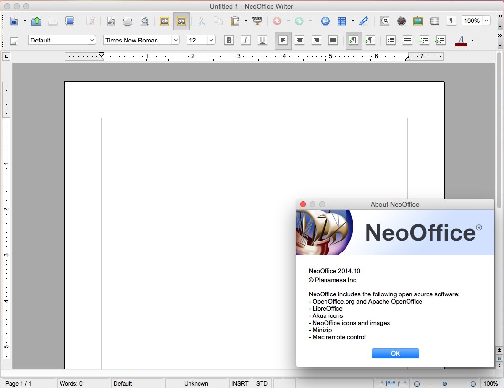Toggle numbered list icon
This screenshot has width=504, height=388.
(x=391, y=41)
